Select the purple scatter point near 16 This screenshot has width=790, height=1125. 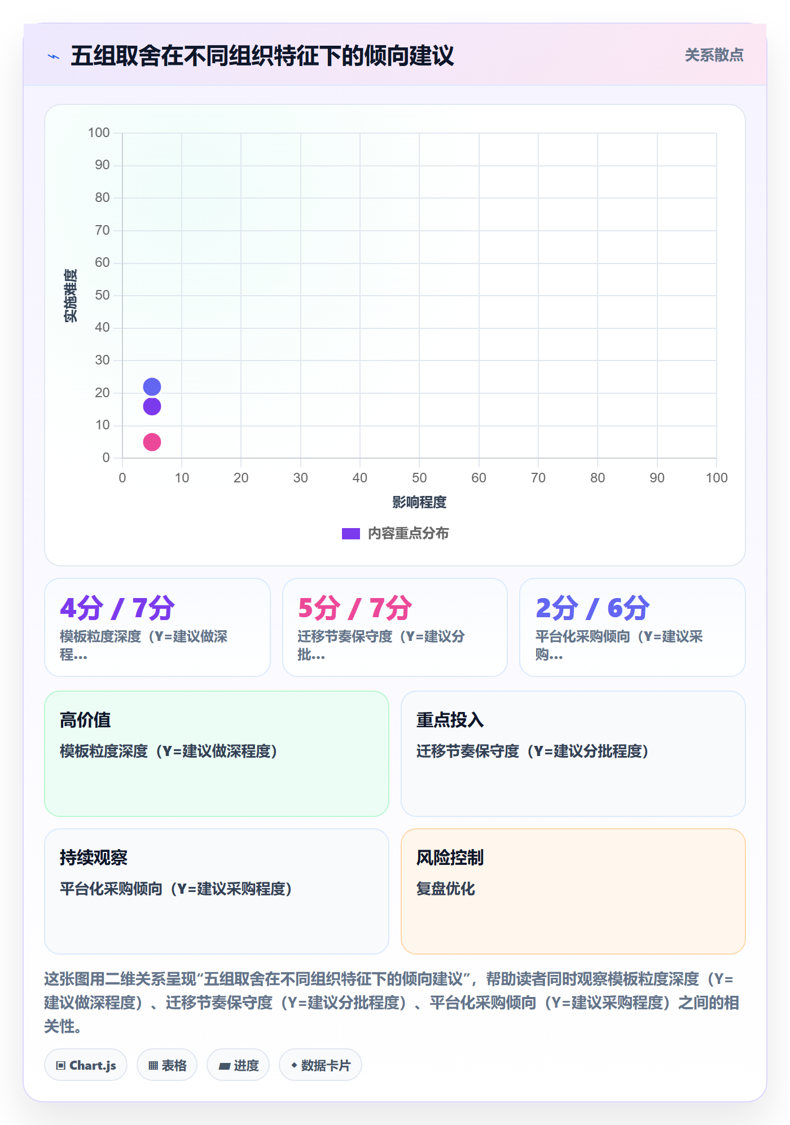(x=152, y=406)
